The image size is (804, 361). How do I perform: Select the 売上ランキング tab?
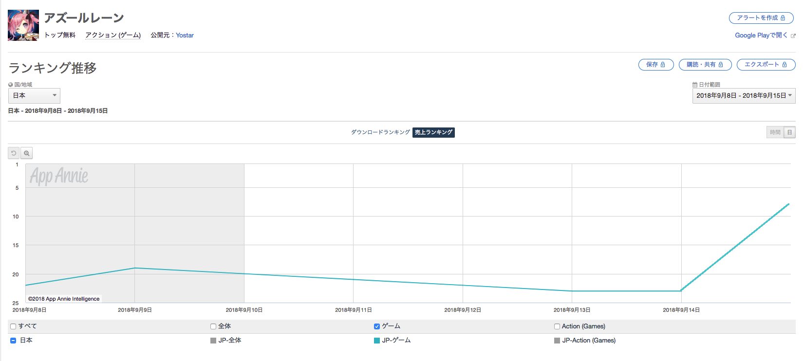(433, 132)
